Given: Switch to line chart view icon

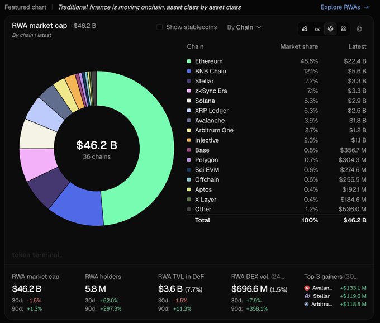Looking at the screenshot, I should click(x=317, y=29).
